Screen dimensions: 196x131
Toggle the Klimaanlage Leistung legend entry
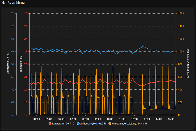[128, 124]
